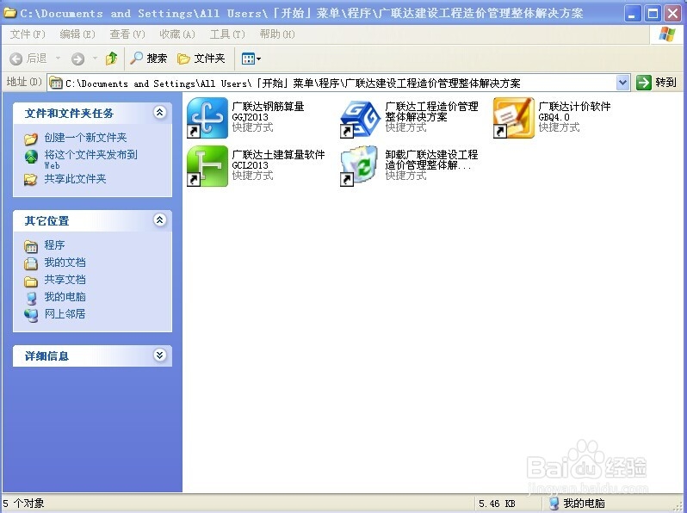Toggle the 文件夹 folders pane button
687x513 pixels.
[x=201, y=59]
